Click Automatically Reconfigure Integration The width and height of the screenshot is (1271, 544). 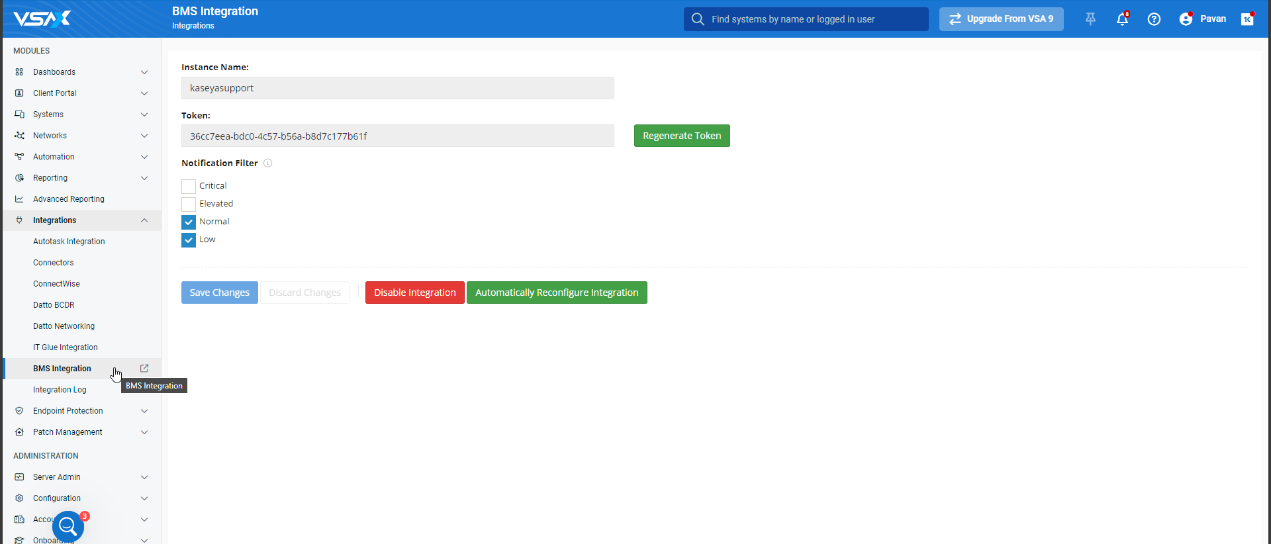[556, 293]
